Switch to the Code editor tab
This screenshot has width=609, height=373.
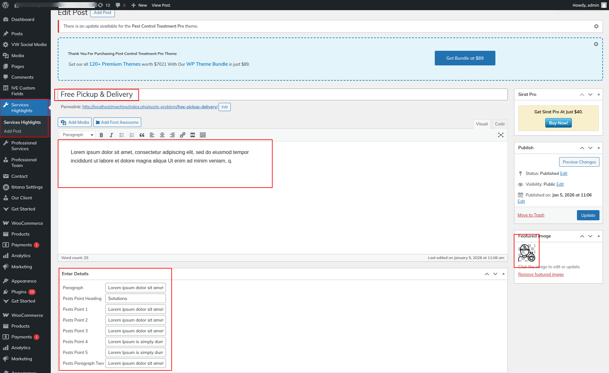[500, 124]
